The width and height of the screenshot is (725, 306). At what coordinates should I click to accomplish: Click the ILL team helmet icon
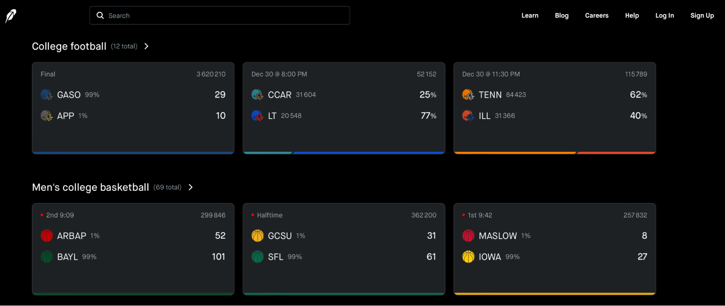click(x=468, y=116)
